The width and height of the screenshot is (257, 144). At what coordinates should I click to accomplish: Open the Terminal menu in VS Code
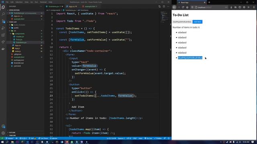[43, 2]
